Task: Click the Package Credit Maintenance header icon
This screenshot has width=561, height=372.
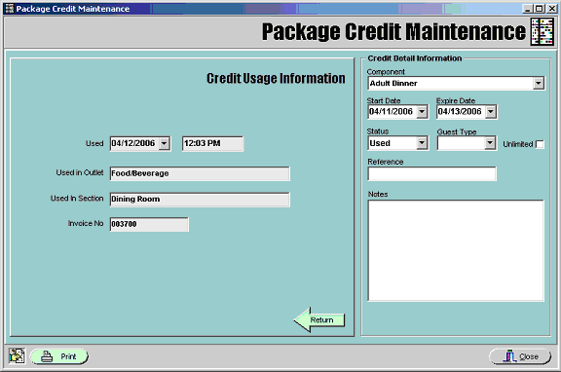Action: tap(542, 32)
